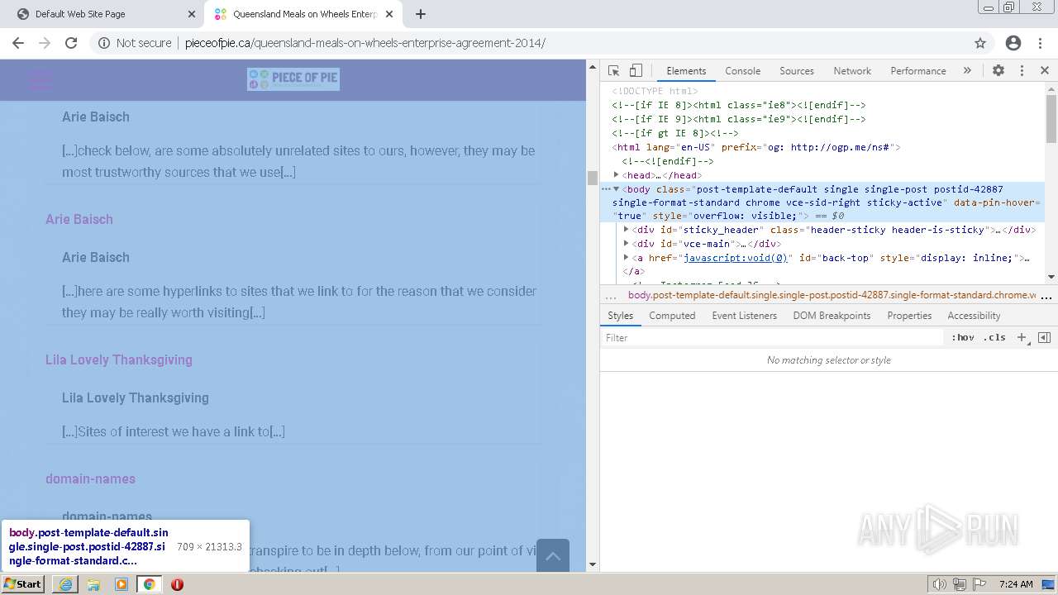Focus the styles Filter field

[x=773, y=338]
